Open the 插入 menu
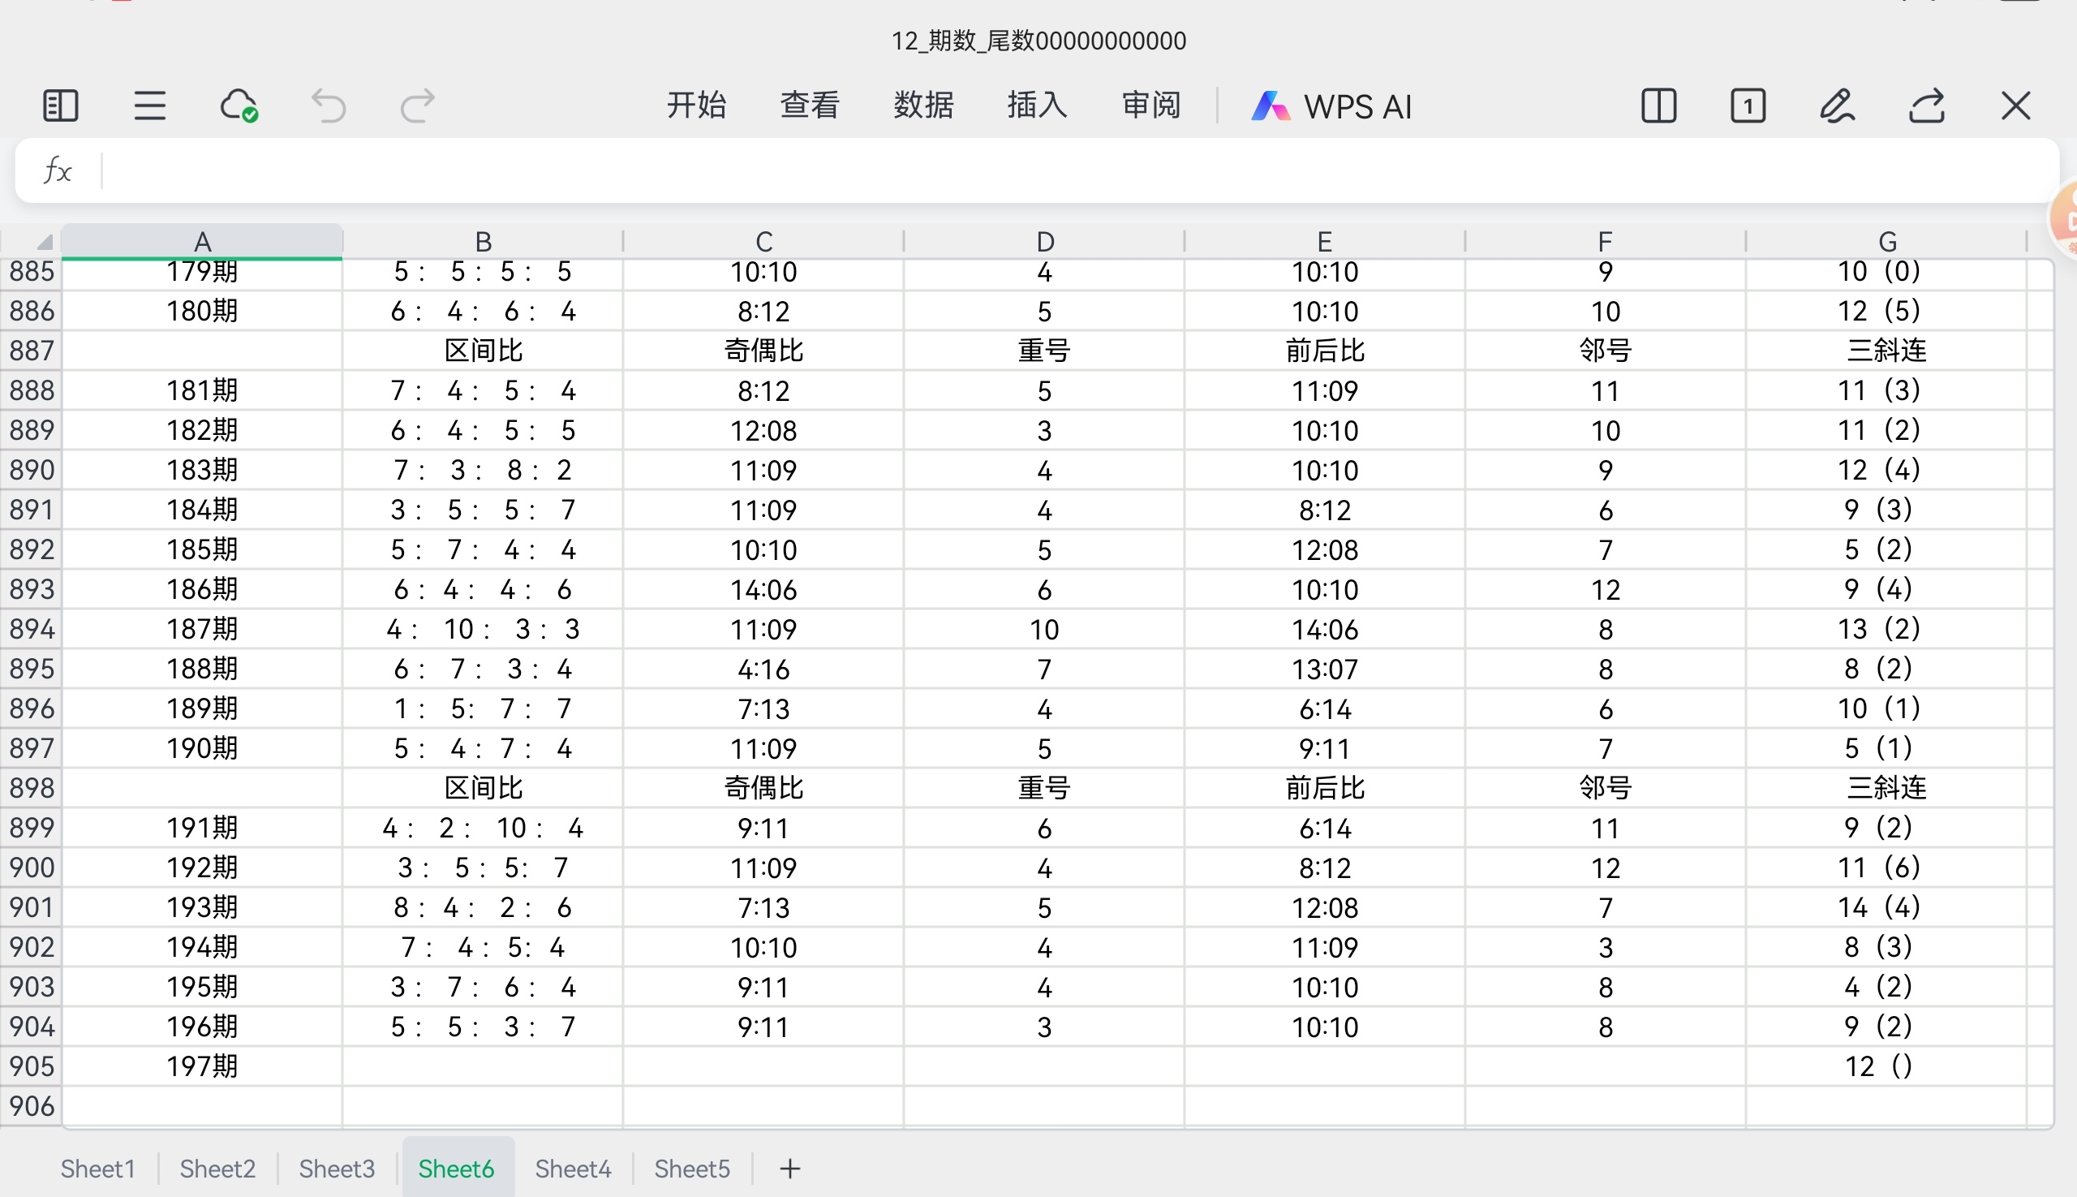 click(1036, 105)
